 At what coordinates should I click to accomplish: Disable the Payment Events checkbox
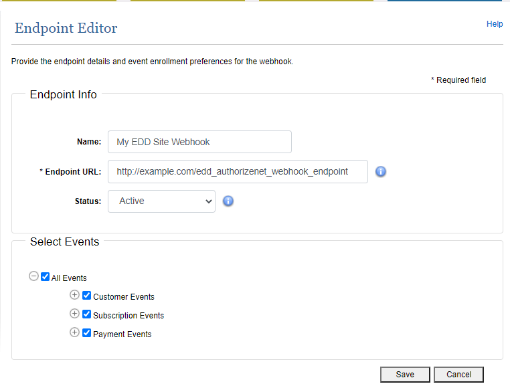pyautogui.click(x=86, y=333)
